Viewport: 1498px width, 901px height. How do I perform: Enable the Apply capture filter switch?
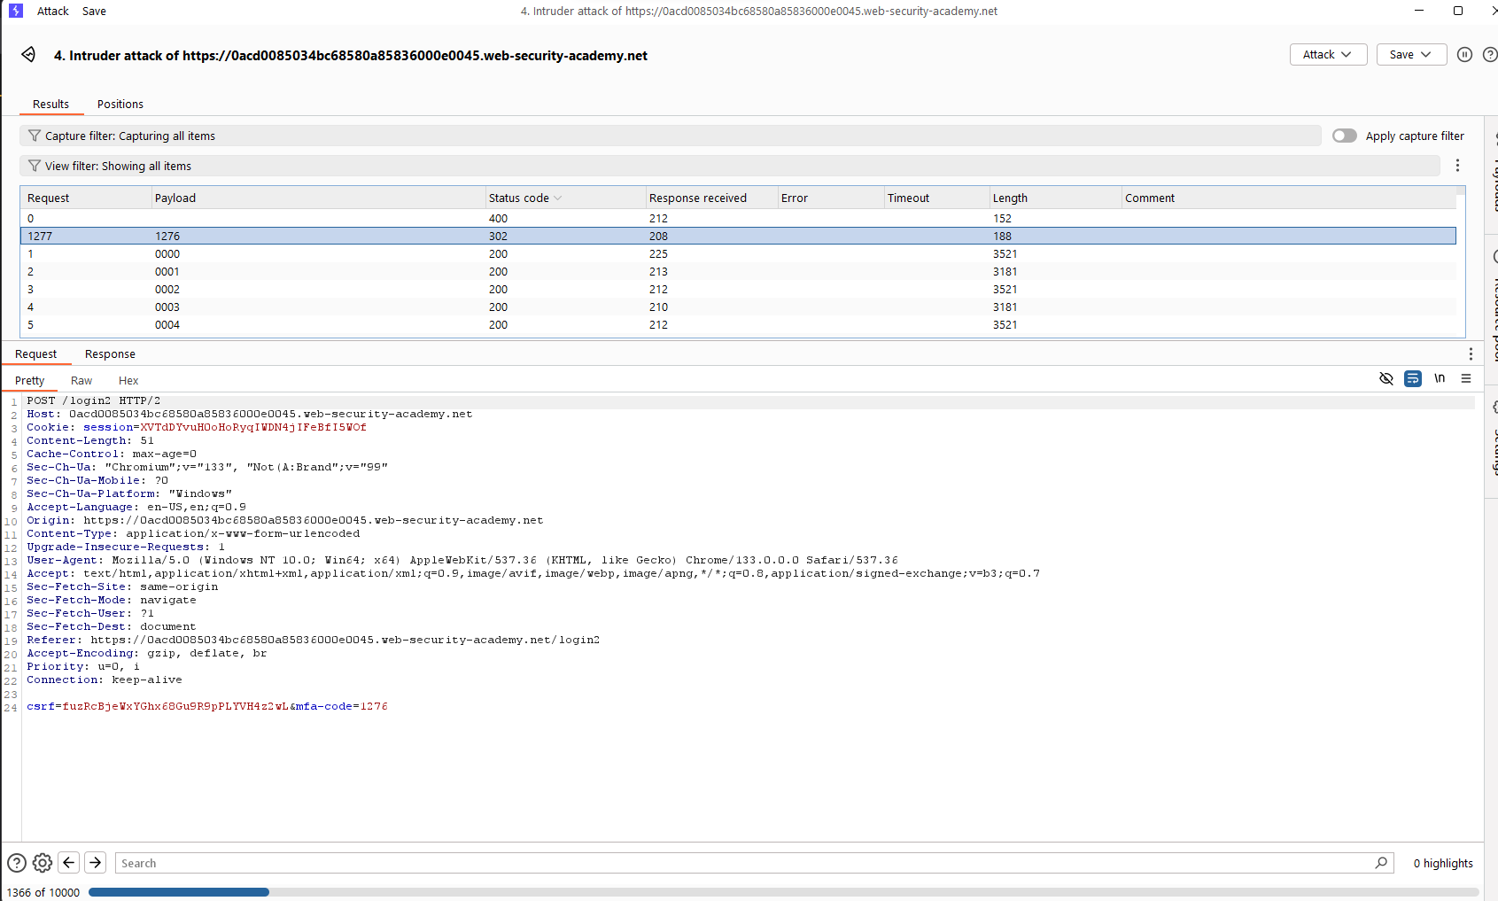(1344, 136)
